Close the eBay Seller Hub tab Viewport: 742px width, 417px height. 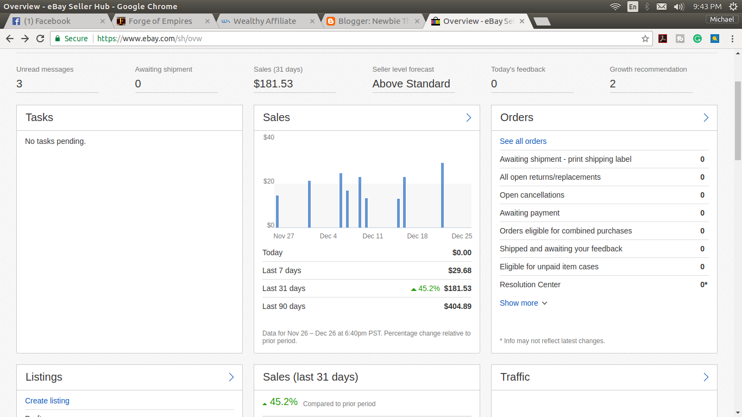[x=522, y=21]
